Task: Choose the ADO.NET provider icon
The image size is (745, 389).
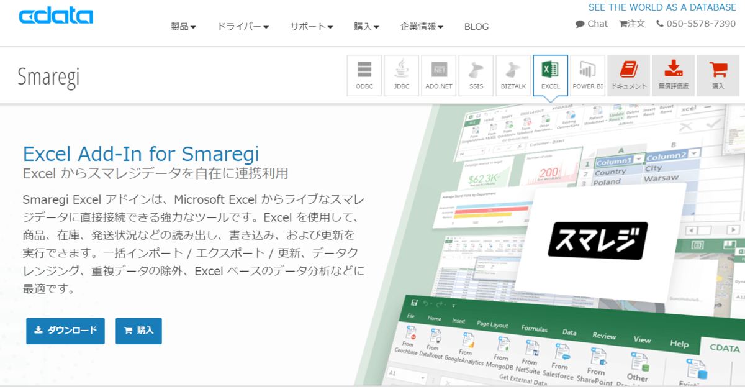Action: 439,76
